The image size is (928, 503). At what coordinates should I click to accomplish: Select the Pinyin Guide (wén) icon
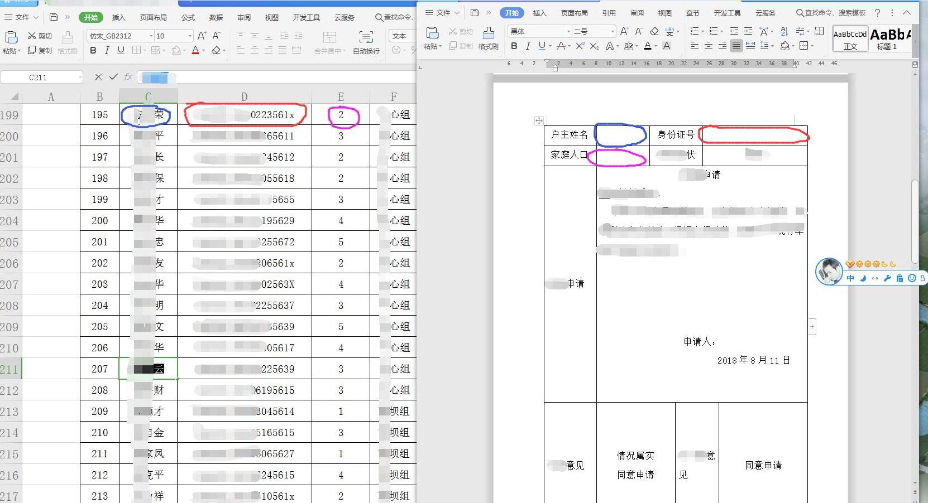click(x=670, y=31)
